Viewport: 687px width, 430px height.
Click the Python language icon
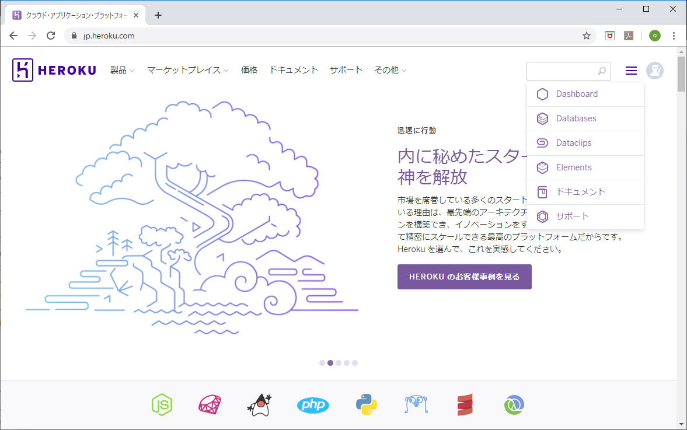coord(367,404)
